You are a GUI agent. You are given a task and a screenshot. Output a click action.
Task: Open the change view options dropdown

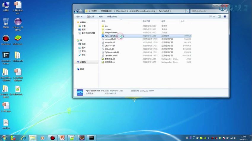point(215,17)
